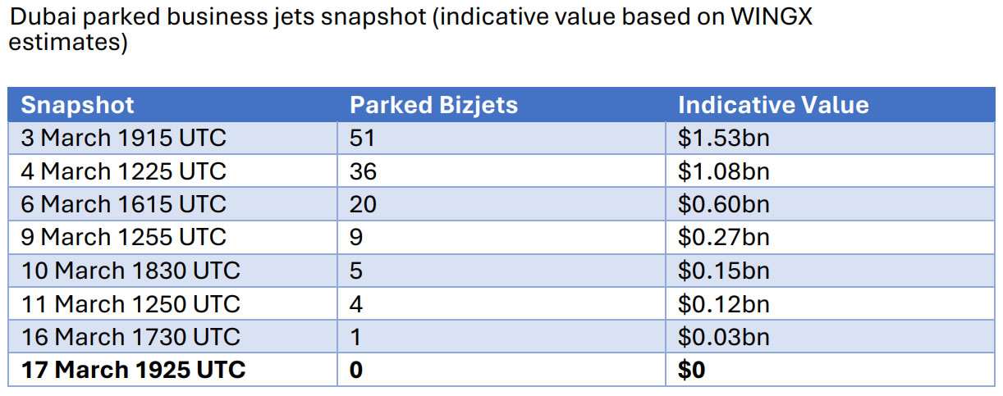Click the bold 17 March 1925 UTC cell
This screenshot has width=1003, height=396.
133,370
